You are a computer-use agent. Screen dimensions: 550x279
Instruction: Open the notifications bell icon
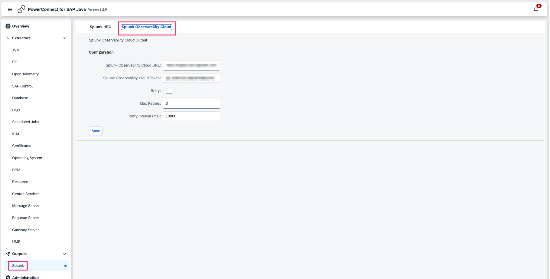tap(535, 9)
